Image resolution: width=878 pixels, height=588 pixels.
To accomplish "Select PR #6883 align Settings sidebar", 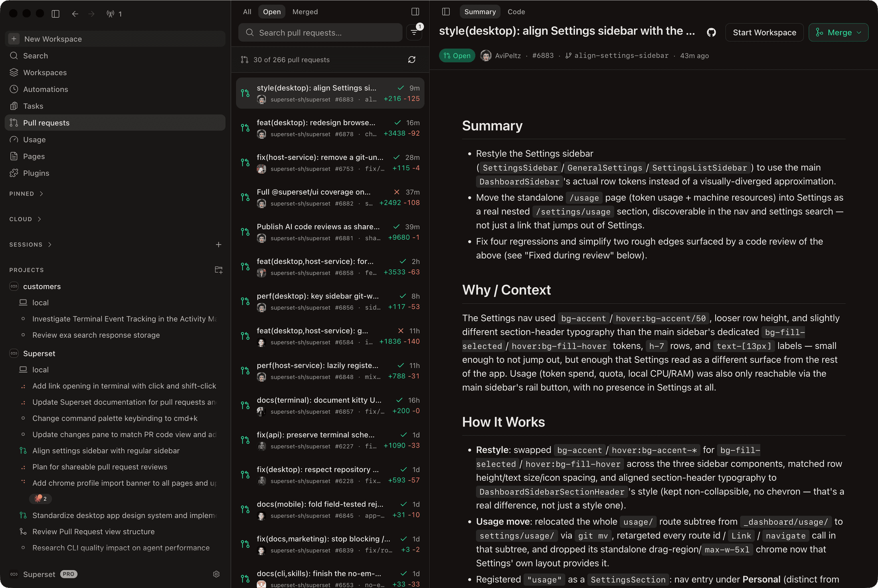I will pos(330,93).
